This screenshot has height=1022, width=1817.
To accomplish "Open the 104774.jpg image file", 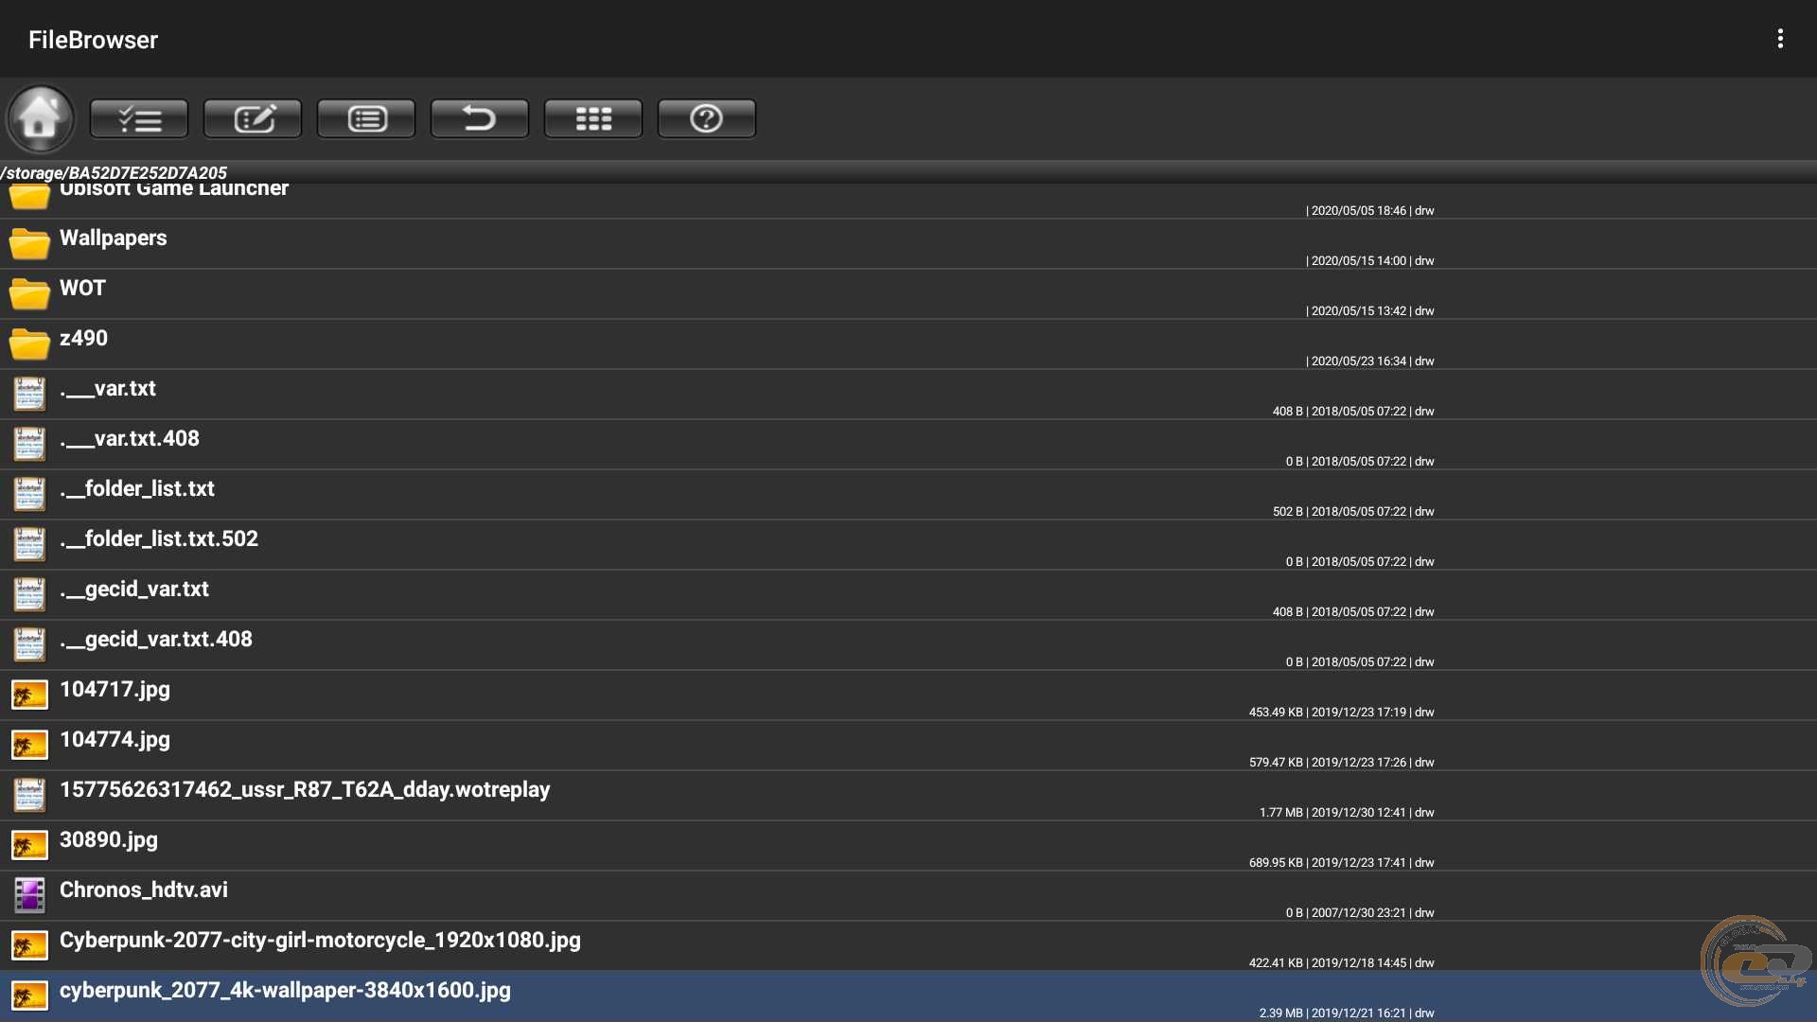I will point(115,740).
